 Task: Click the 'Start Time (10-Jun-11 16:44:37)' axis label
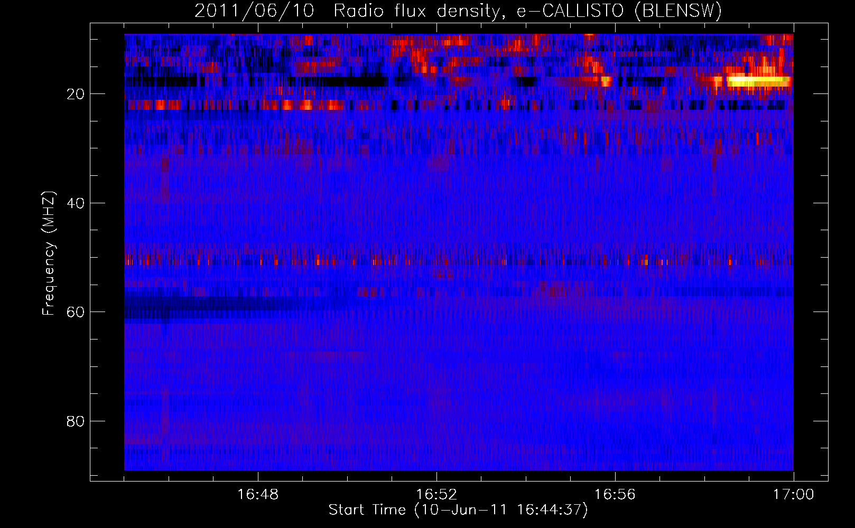[458, 510]
